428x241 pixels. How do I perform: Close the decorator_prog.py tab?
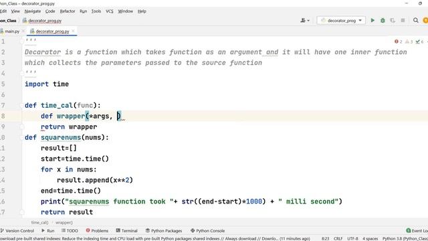click(73, 31)
